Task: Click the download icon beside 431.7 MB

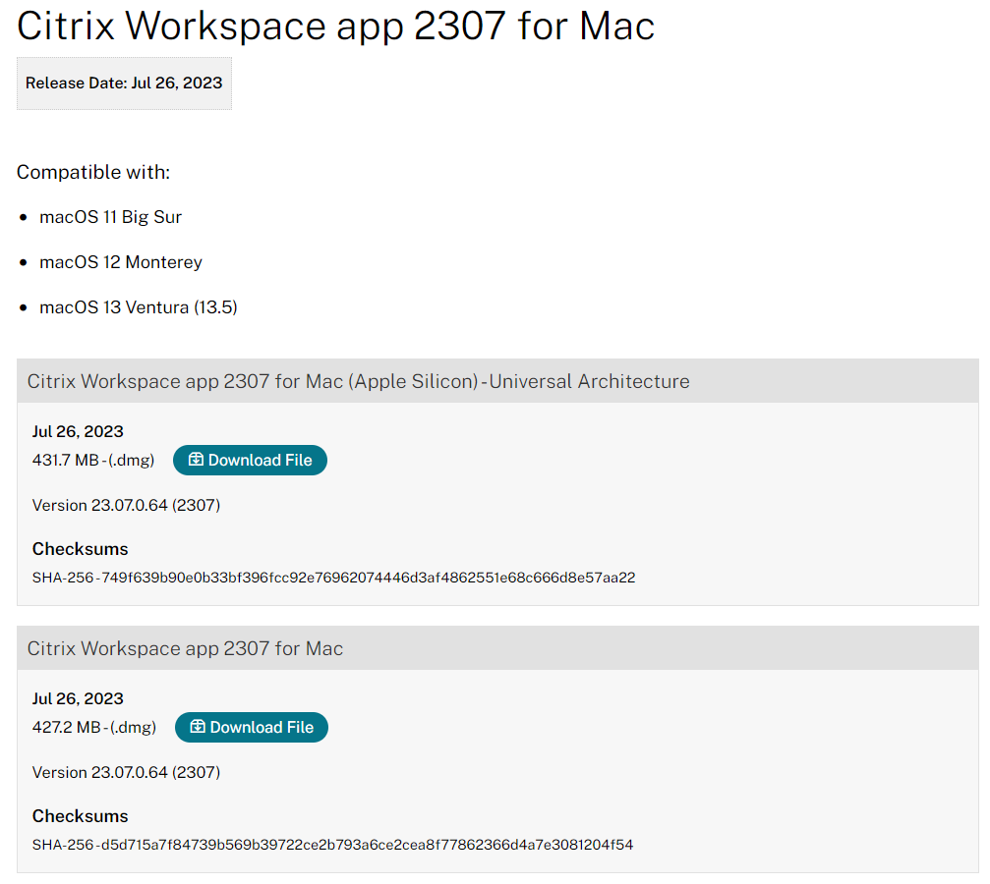Action: point(197,460)
